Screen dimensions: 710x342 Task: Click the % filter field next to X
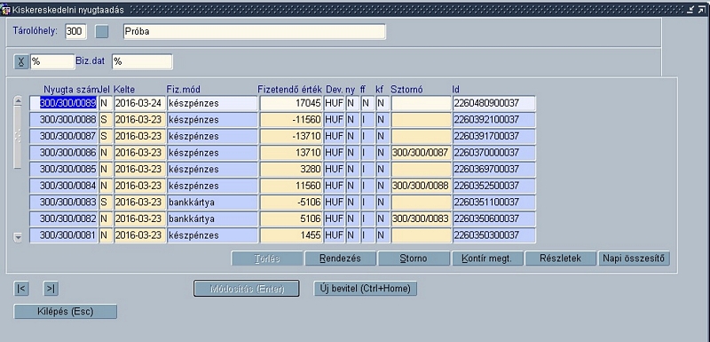point(52,61)
